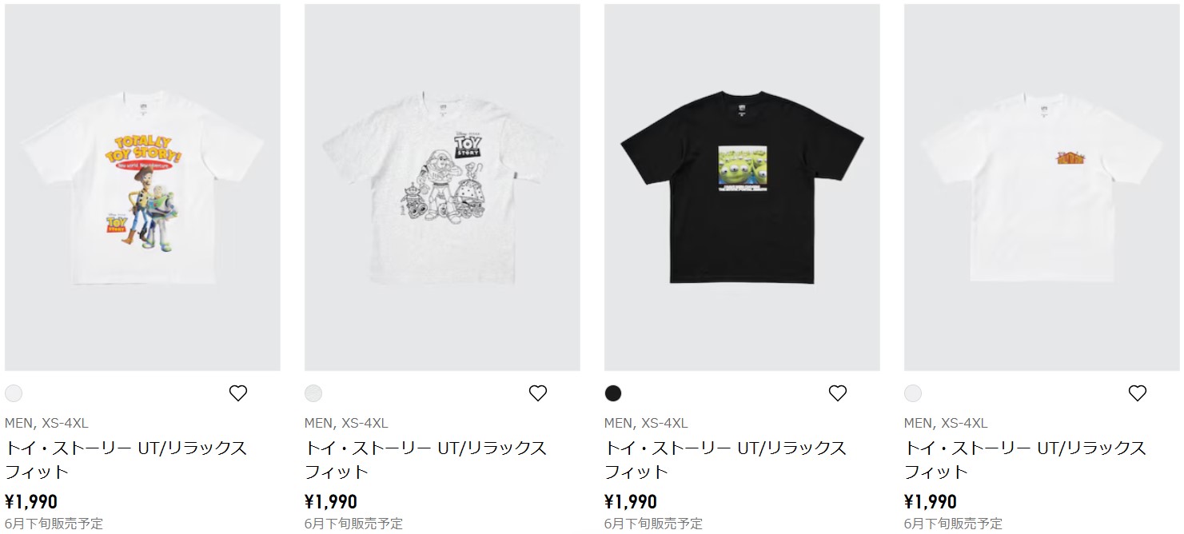
Task: Click ¥1,990 price of first shirt
Action: [31, 502]
